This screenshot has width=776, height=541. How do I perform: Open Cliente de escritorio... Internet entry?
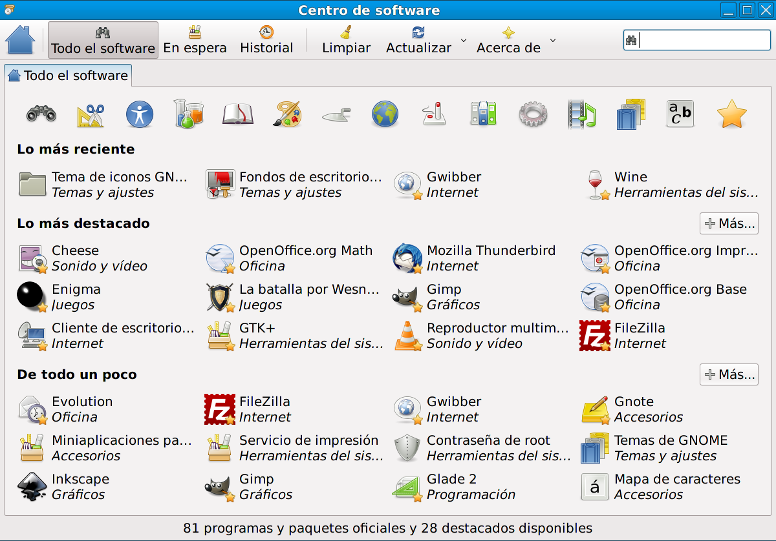click(x=106, y=336)
